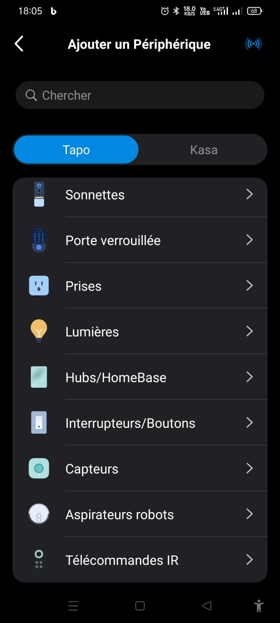This screenshot has height=623, width=280.
Task: Tap the Interrupteurs/Boutons switch icon
Action: tap(39, 423)
